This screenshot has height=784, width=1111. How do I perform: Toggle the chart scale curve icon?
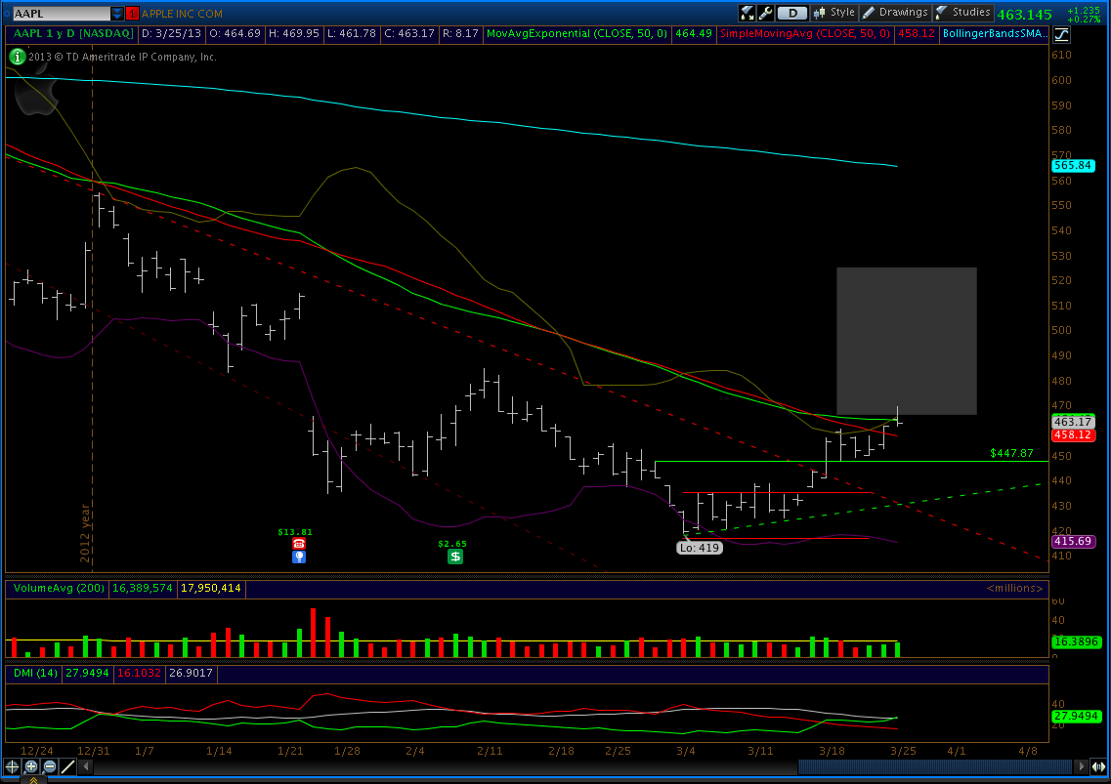[1061, 33]
